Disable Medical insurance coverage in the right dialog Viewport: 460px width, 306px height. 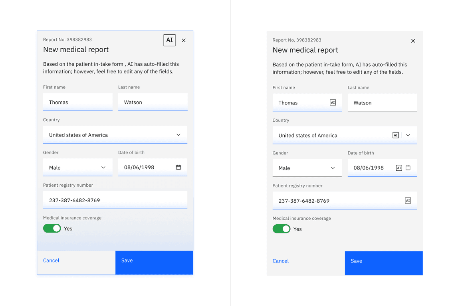coord(282,229)
